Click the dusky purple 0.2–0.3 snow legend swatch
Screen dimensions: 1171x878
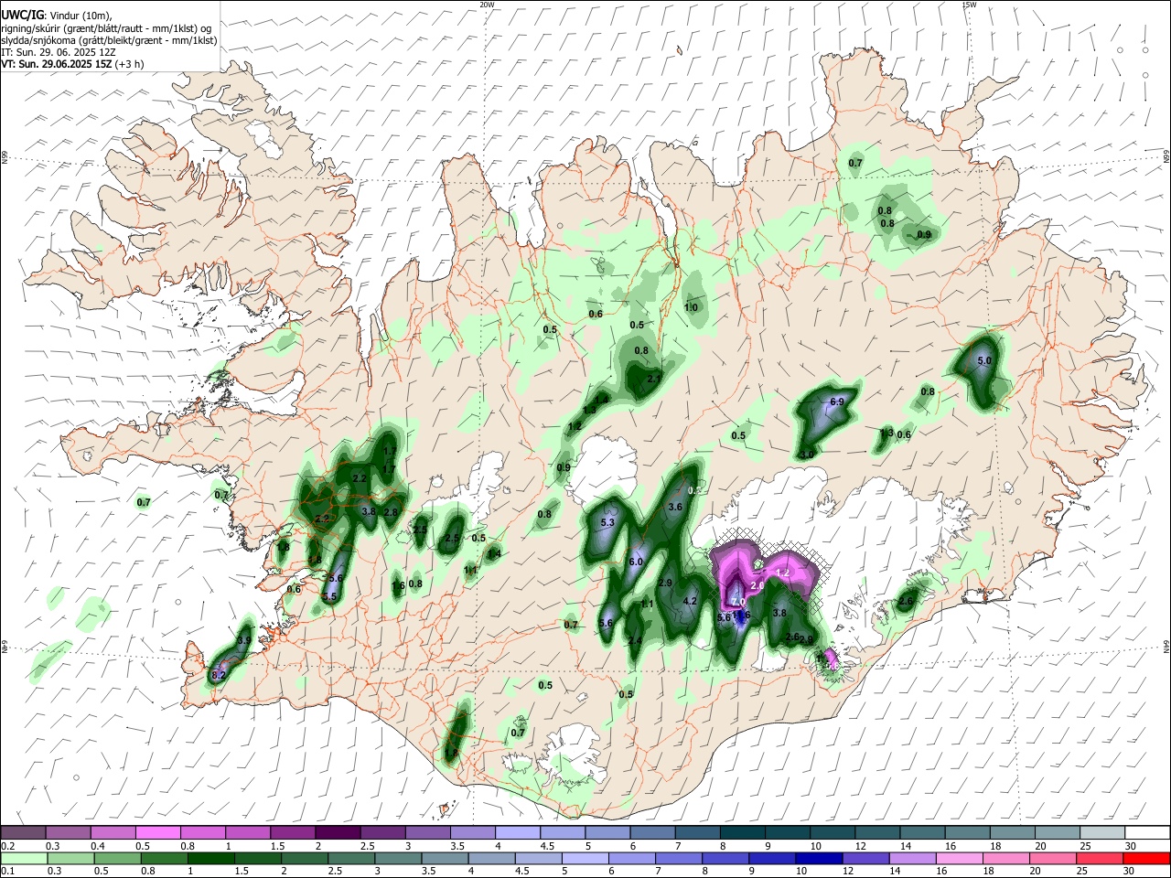[x=24, y=832]
